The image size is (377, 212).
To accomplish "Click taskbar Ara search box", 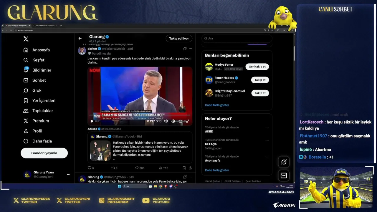I will click(135, 186).
